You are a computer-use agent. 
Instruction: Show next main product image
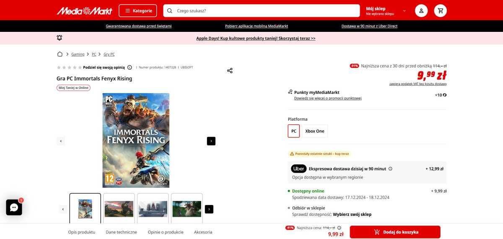pyautogui.click(x=211, y=141)
